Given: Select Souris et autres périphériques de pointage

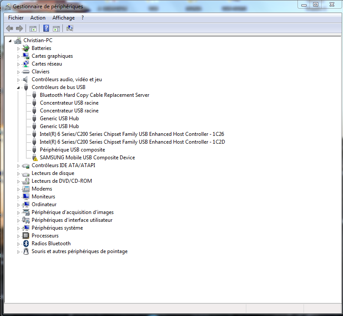Looking at the screenshot, I should click(x=79, y=251).
